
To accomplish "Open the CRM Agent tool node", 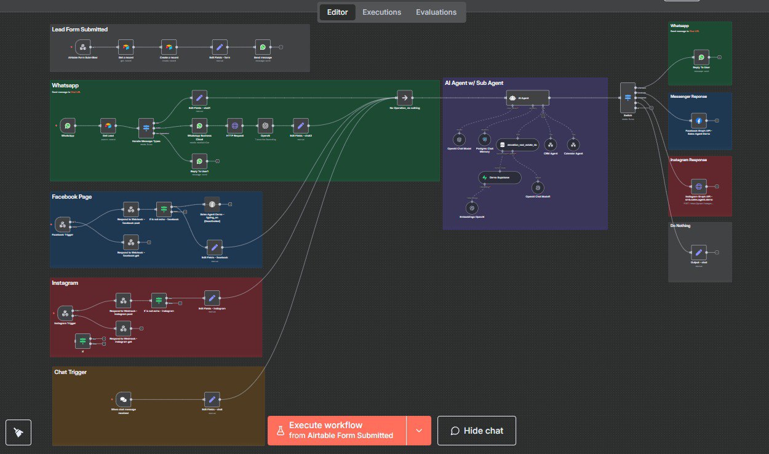I will coord(550,144).
